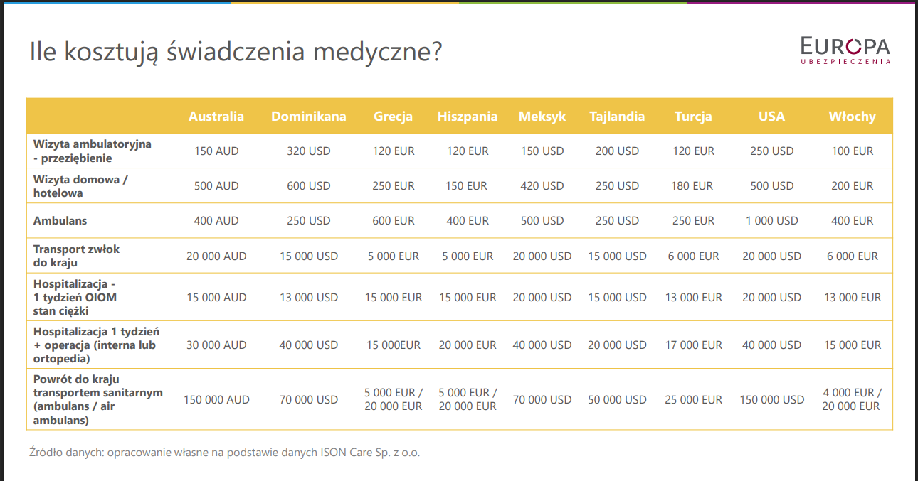Click "400 AUD" ambulance cost
Image resolution: width=918 pixels, height=481 pixels.
(x=216, y=220)
